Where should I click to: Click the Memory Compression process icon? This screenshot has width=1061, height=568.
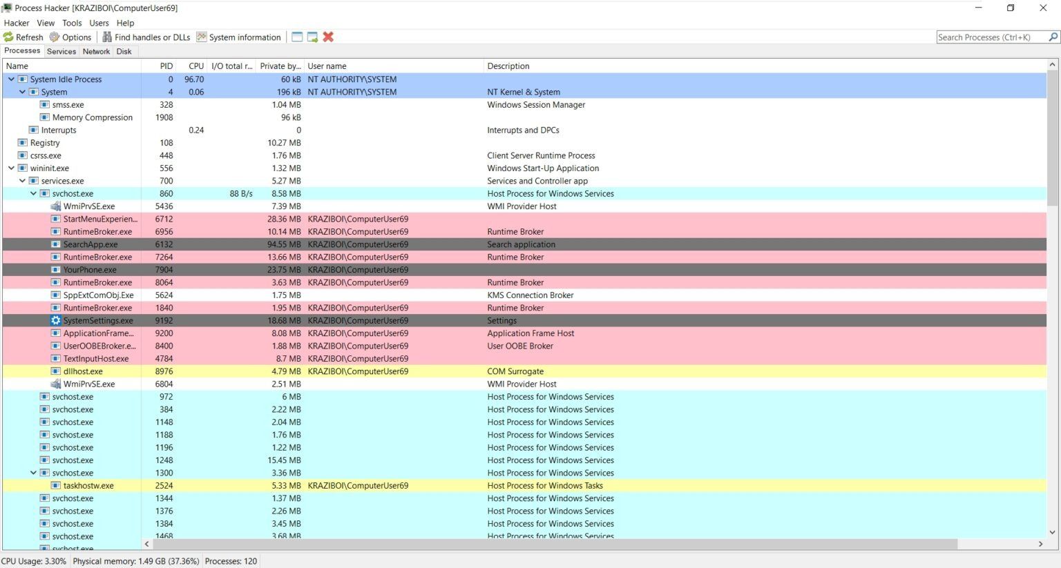(45, 117)
